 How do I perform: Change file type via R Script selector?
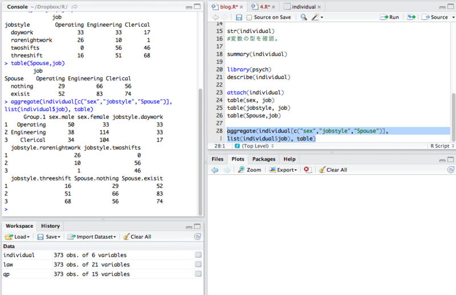442,146
